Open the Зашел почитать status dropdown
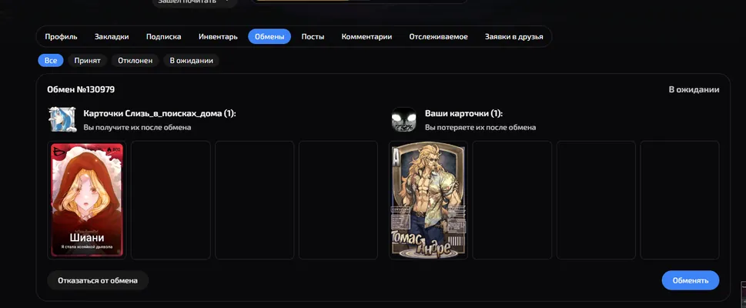The height and width of the screenshot is (308, 746). pyautogui.click(x=195, y=2)
